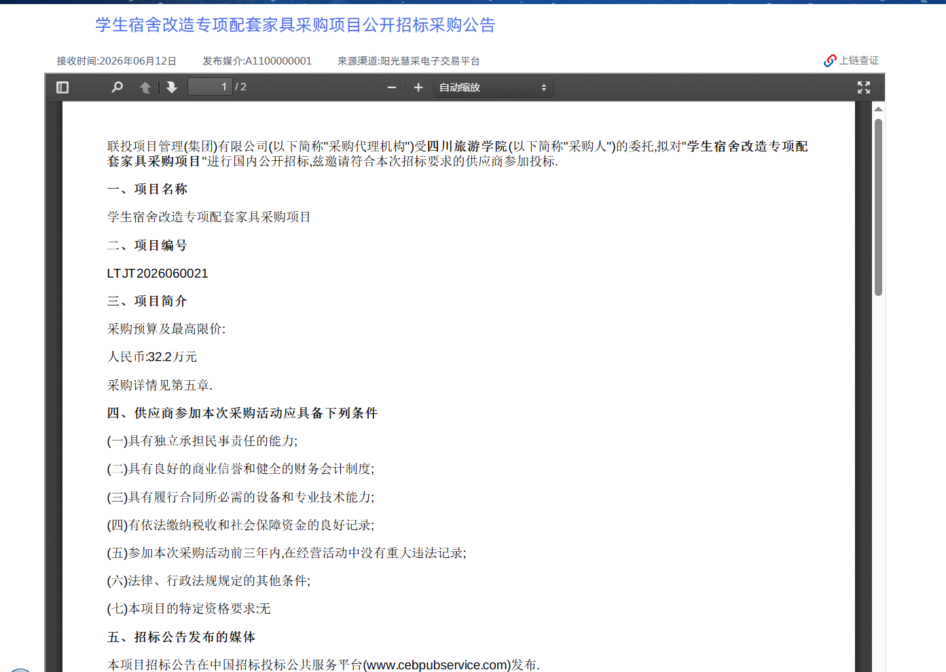Click the scrollbar up arrow

click(x=878, y=109)
